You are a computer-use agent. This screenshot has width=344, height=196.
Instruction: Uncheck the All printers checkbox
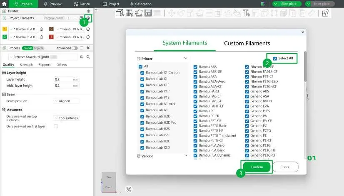pyautogui.click(x=140, y=66)
